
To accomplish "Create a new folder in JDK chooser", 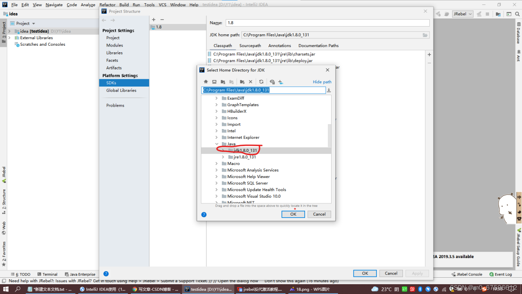I will coord(242,82).
